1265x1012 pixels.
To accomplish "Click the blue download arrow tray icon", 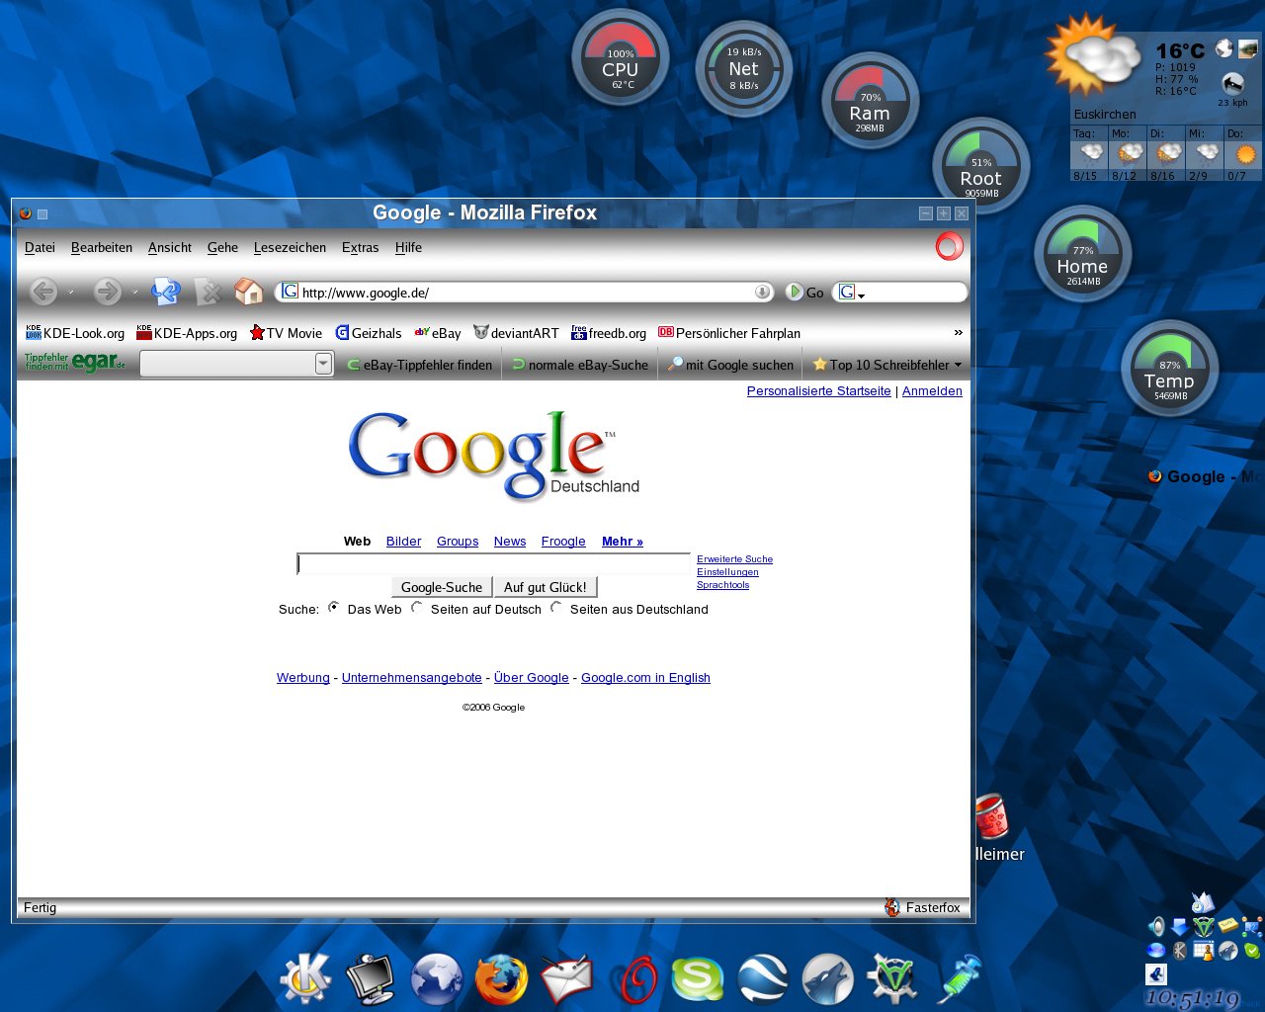I will (x=1180, y=926).
